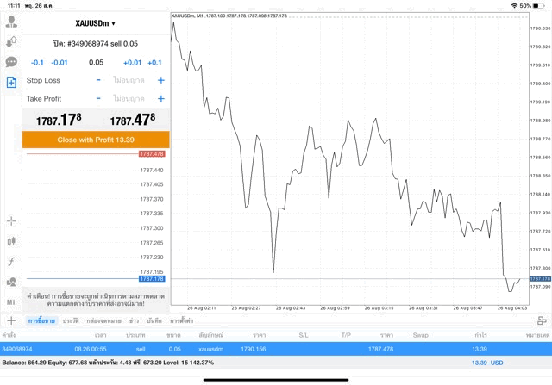Increase volume by +0.1
The width and height of the screenshot is (552, 385).
[154, 63]
